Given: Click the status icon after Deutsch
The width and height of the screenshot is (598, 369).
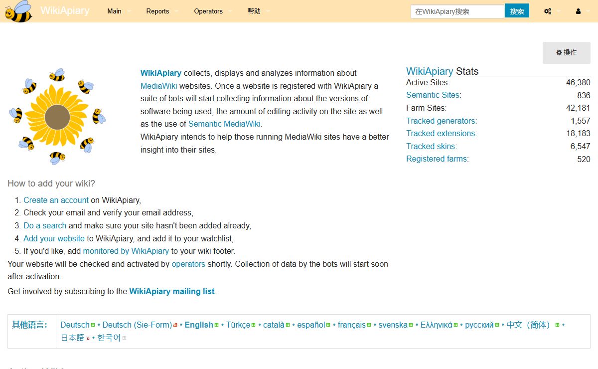Looking at the screenshot, I should tap(93, 325).
